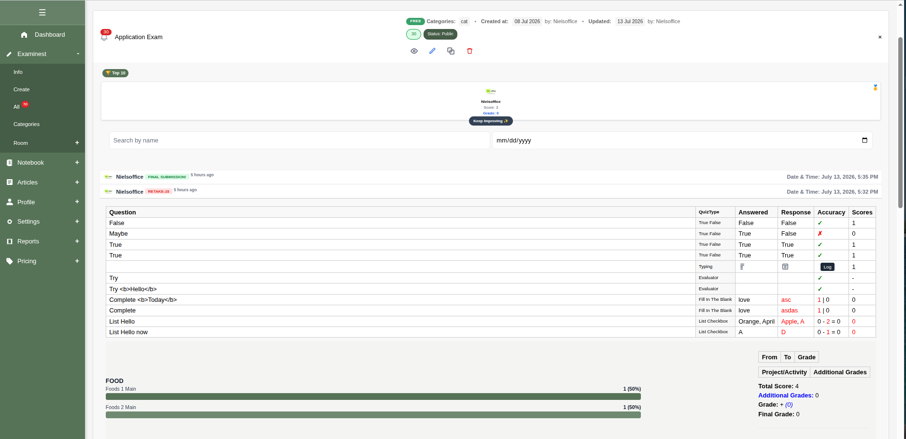Viewport: 906px width, 439px height.
Task: Duplicate the exam with the copy icon
Action: tap(451, 51)
